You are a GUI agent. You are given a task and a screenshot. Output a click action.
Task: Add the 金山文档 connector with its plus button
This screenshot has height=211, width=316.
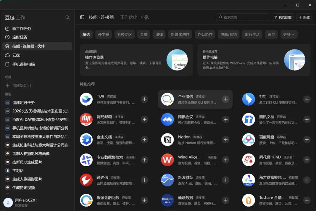click(x=145, y=140)
